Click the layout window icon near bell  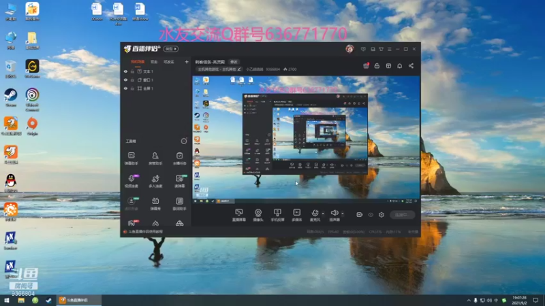(x=388, y=66)
